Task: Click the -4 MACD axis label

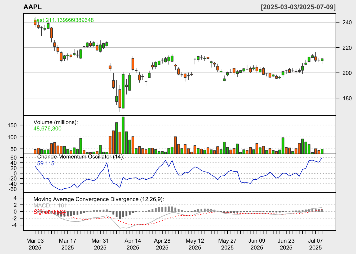Action: (14, 225)
